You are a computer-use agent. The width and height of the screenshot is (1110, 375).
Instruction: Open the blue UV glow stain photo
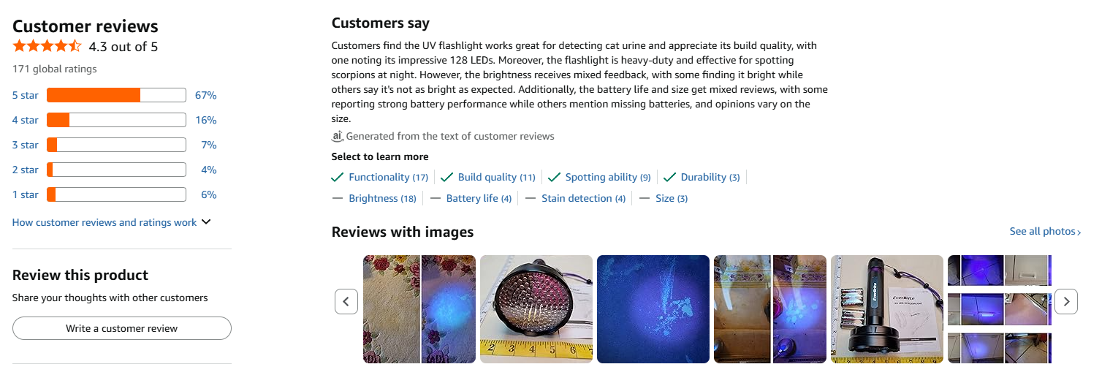click(x=653, y=308)
